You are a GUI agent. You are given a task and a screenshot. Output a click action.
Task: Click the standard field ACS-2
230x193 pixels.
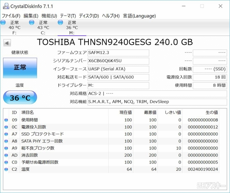point(157,94)
